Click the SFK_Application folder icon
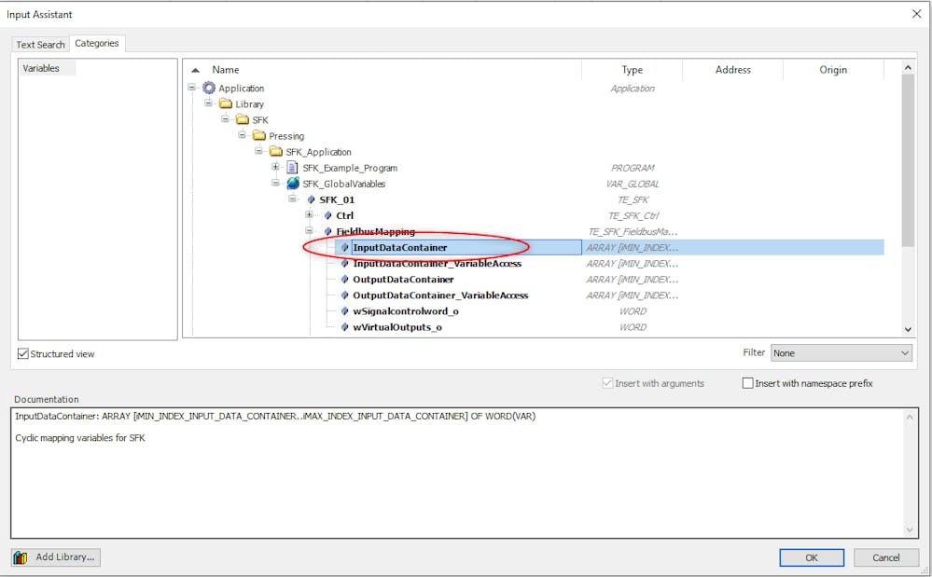This screenshot has width=932, height=577. [276, 152]
